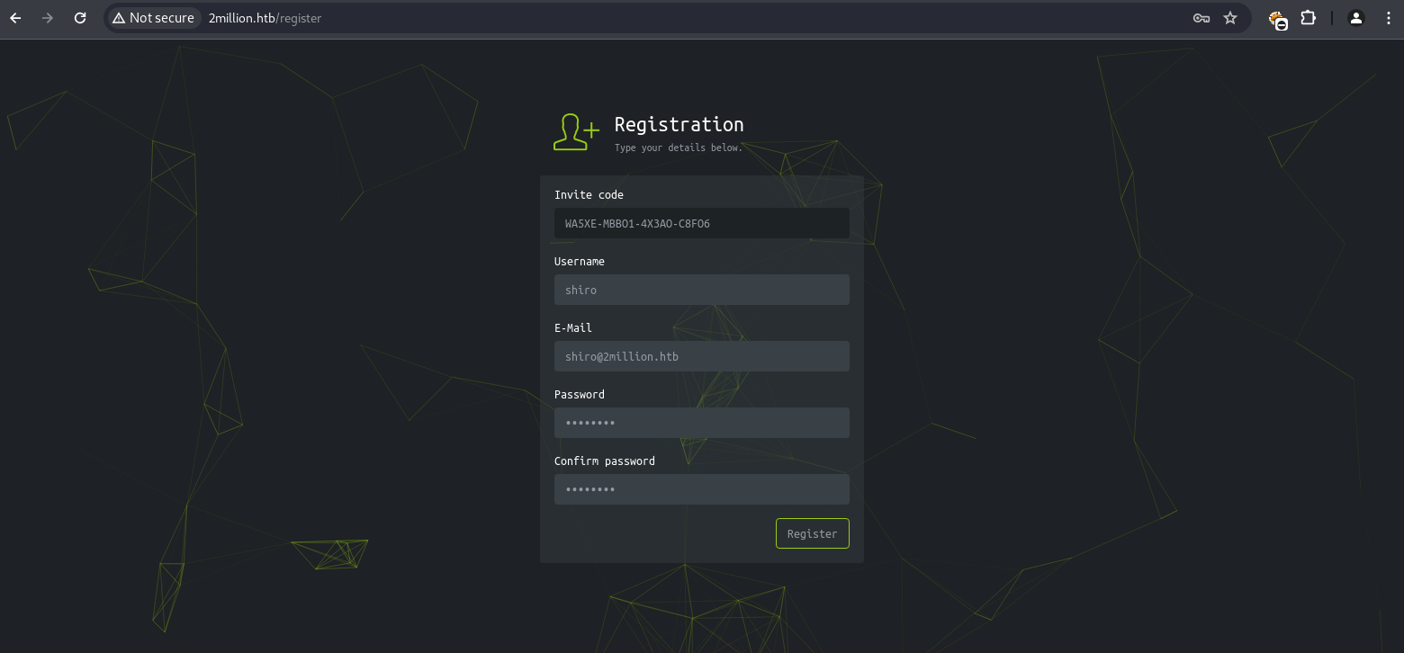Viewport: 1404px width, 653px height.
Task: Click into the Invite code field
Action: point(701,223)
